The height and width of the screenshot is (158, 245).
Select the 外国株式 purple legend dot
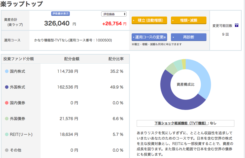pyautogui.click(x=7, y=87)
